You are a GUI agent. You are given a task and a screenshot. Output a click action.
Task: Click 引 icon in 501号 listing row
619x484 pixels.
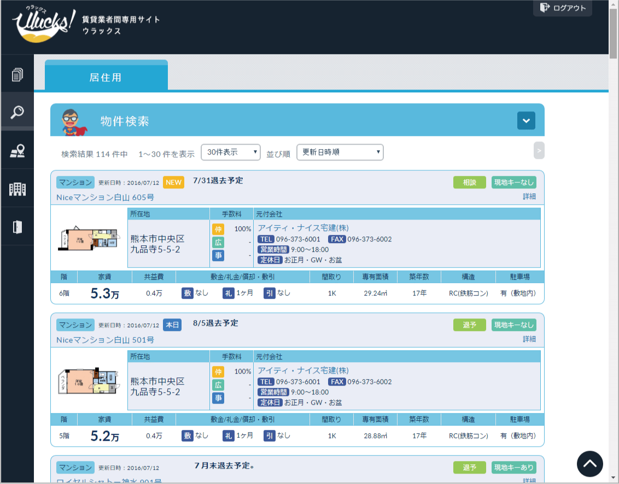pyautogui.click(x=269, y=435)
